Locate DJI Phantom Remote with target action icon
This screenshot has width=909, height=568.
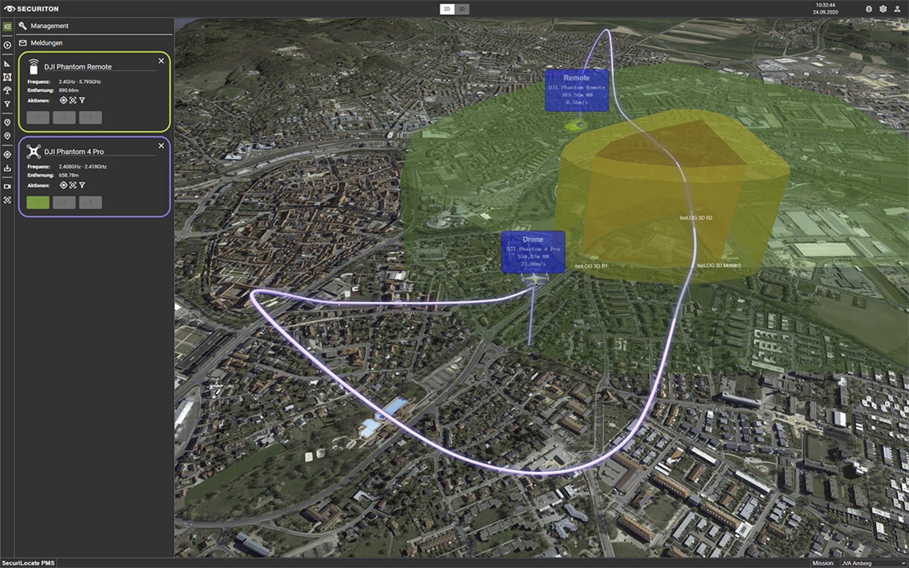click(x=63, y=100)
